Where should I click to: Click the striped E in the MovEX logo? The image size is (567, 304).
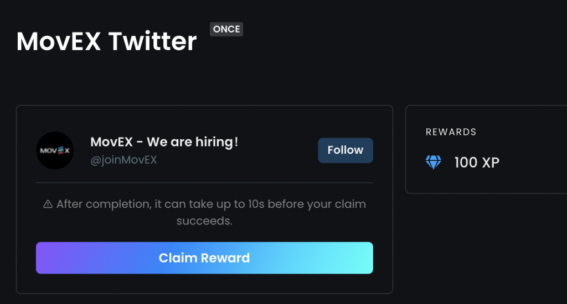coord(61,150)
